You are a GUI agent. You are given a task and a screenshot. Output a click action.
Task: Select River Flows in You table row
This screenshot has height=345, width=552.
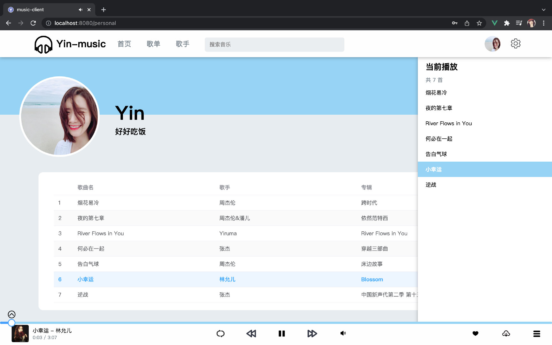point(236,234)
